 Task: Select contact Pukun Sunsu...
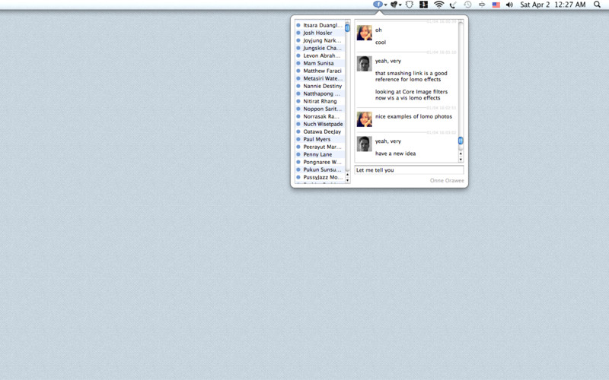(320, 169)
